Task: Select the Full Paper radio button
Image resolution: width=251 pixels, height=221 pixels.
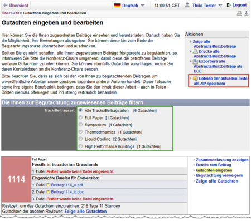Action: (80, 117)
